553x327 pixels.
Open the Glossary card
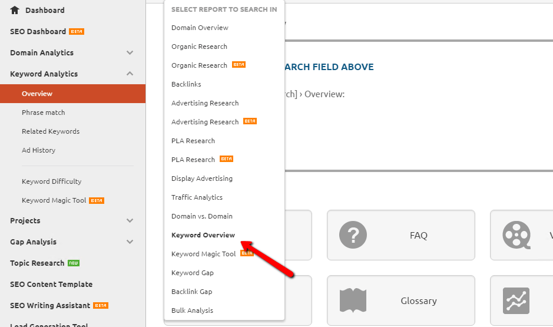(401, 300)
